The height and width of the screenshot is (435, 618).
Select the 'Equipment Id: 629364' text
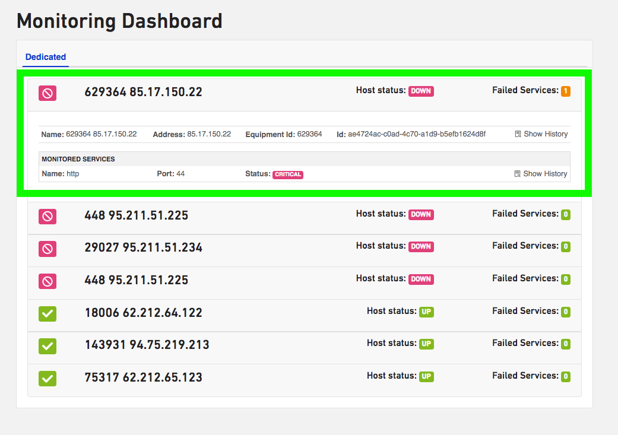click(x=284, y=134)
